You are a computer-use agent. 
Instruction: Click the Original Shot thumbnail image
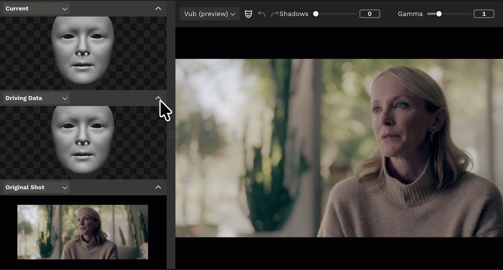coord(83,232)
